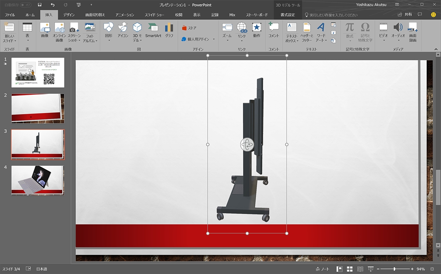Switch to slide sorter view in status bar
Screen dimensions: 441x274
[350, 269]
